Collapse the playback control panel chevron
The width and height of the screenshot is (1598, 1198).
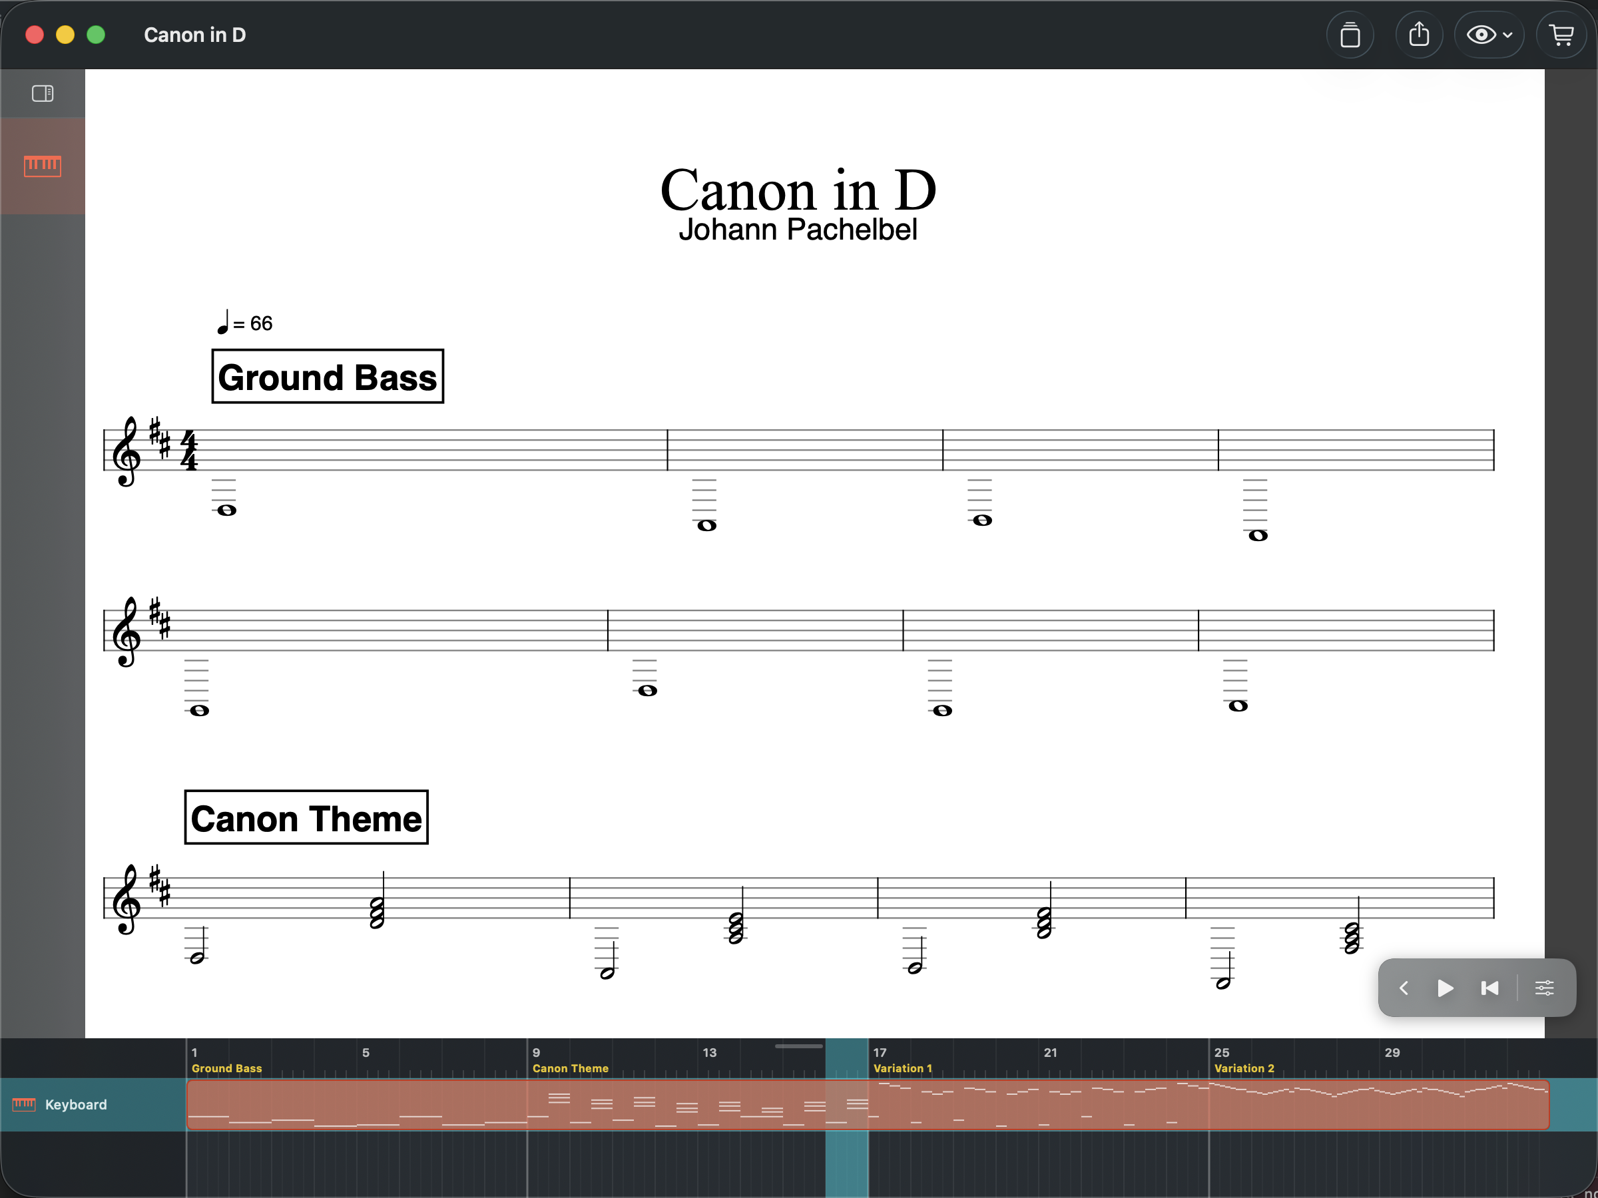click(x=1404, y=988)
